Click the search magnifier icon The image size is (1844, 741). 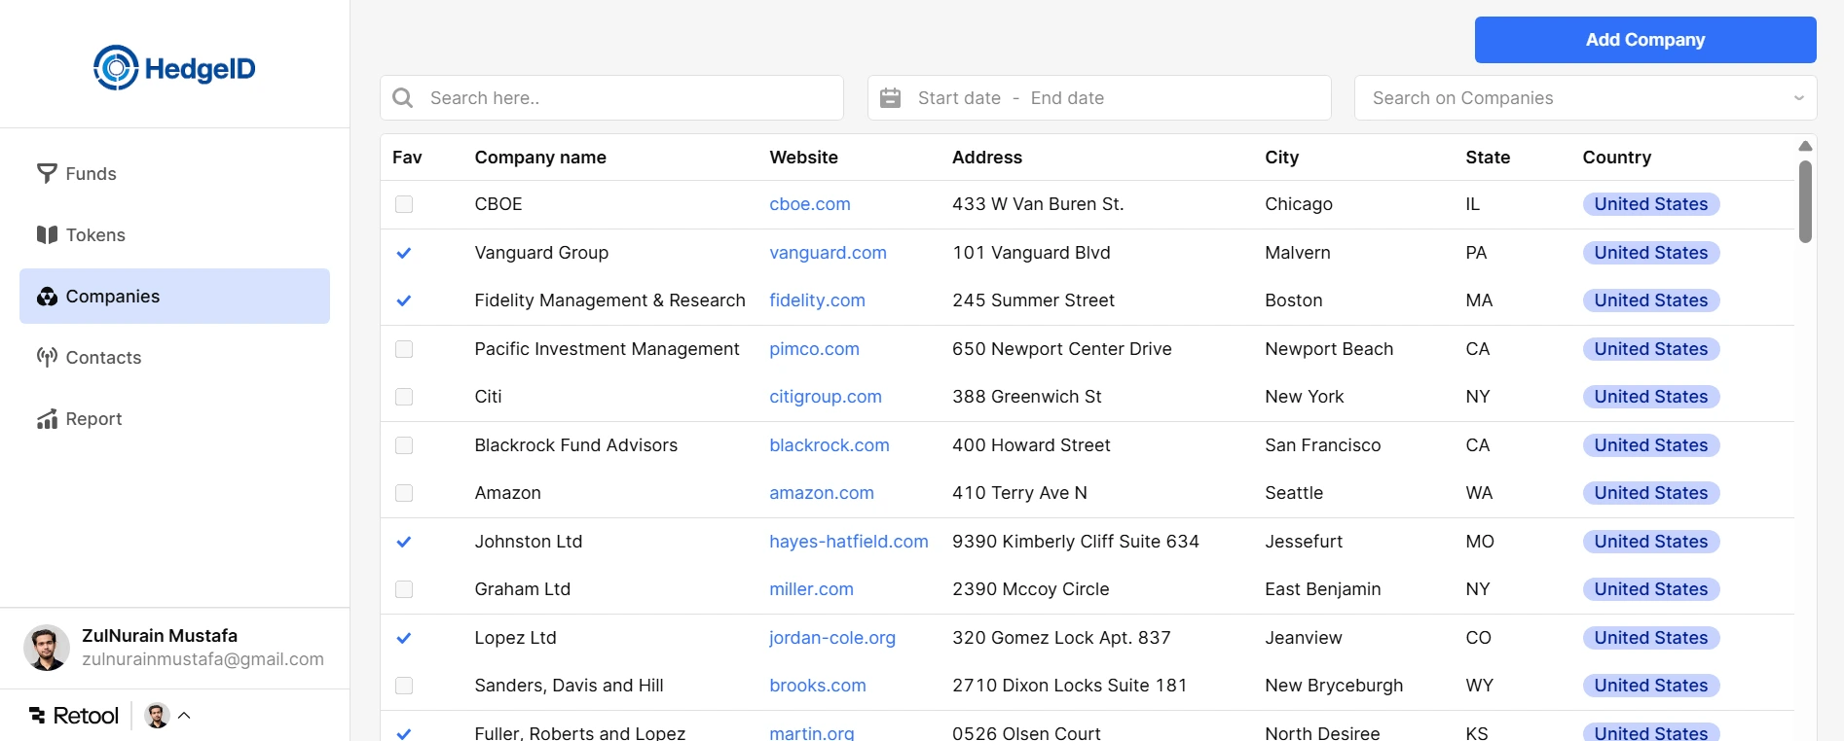402,98
